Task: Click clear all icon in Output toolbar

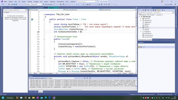Action: (85, 78)
